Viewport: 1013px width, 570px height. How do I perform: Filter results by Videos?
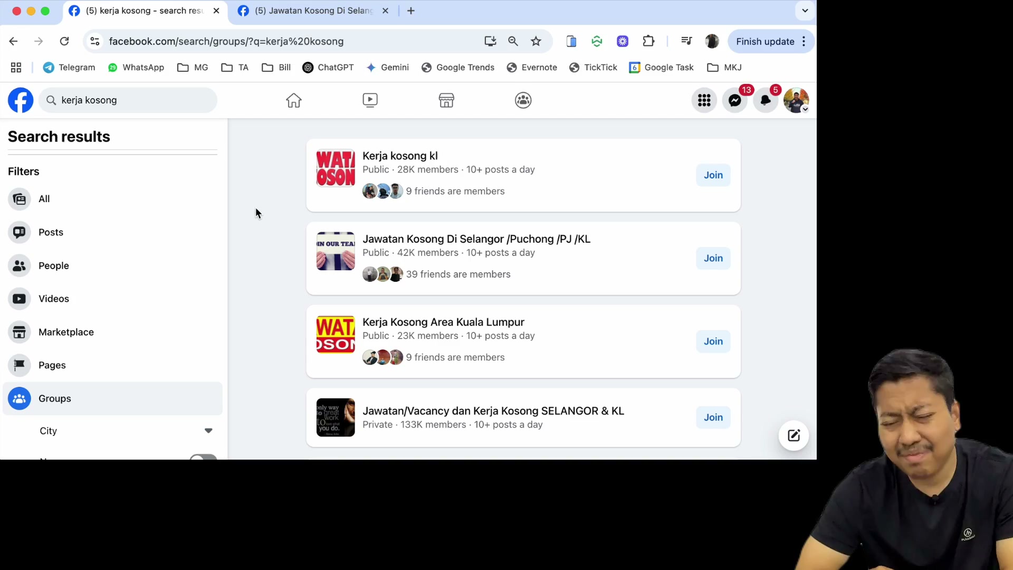click(112, 299)
